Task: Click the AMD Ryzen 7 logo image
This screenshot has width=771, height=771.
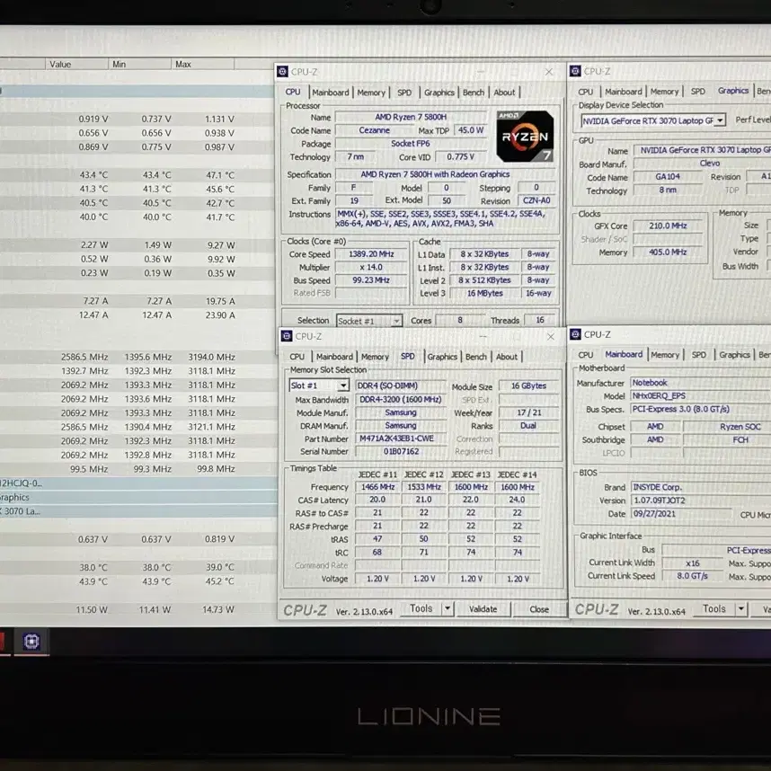Action: (525, 137)
